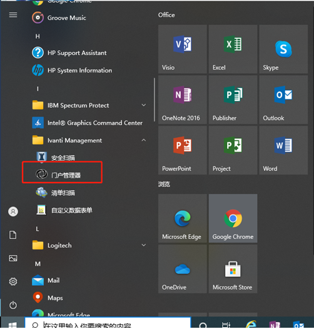Open the Skype tile
The image size is (314, 329).
click(x=283, y=49)
